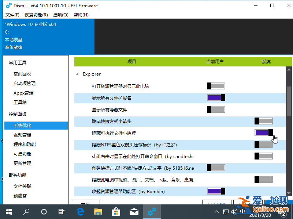Open the 选项(O) menu

click(61, 15)
